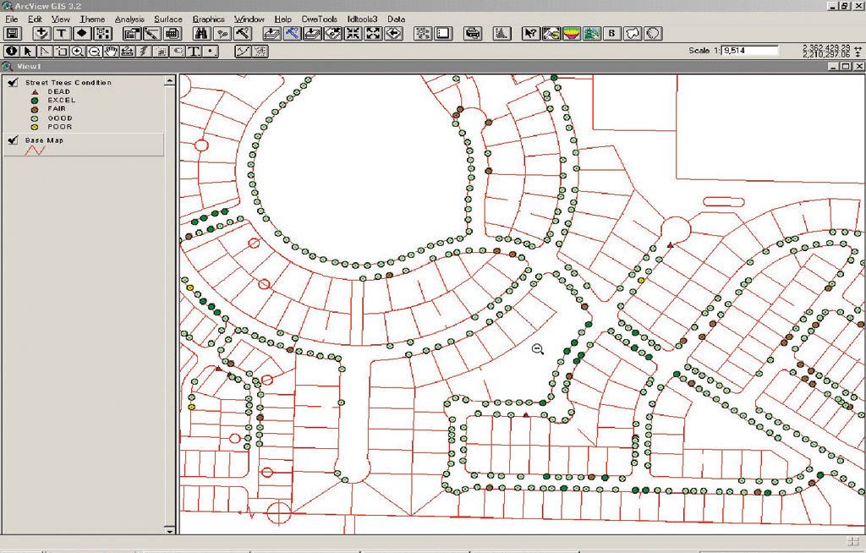Click the legend scrollbar up arrow
The image size is (866, 553).
170,80
